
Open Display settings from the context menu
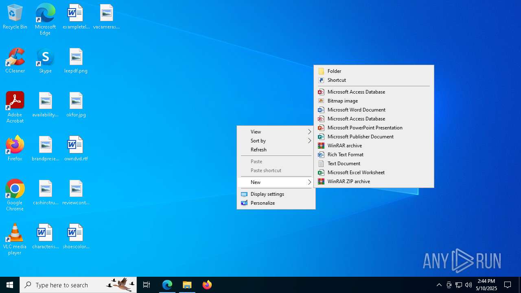click(276, 194)
